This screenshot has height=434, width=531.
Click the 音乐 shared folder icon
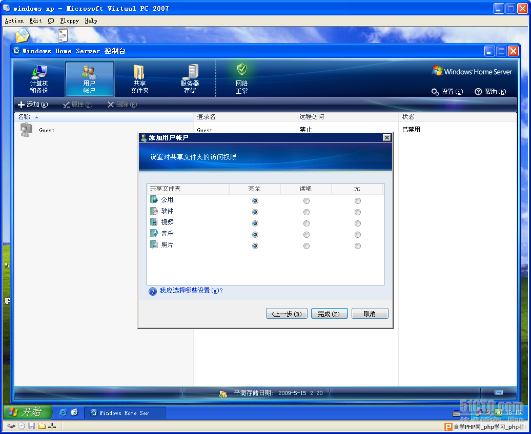(x=154, y=233)
